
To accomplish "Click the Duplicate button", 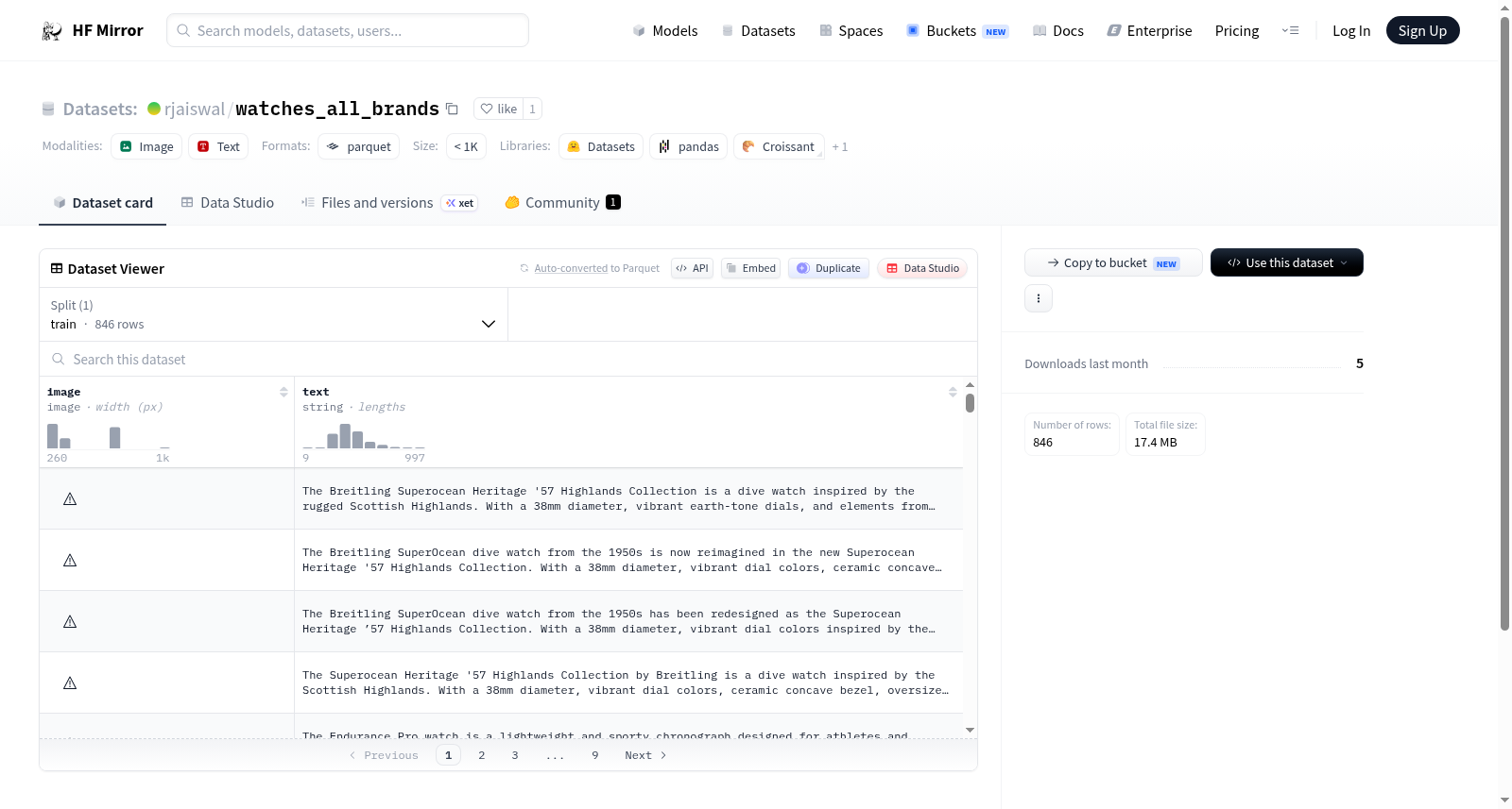I will (x=829, y=268).
